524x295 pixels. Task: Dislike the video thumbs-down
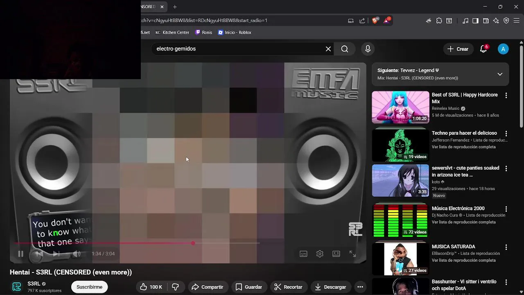pyautogui.click(x=175, y=287)
